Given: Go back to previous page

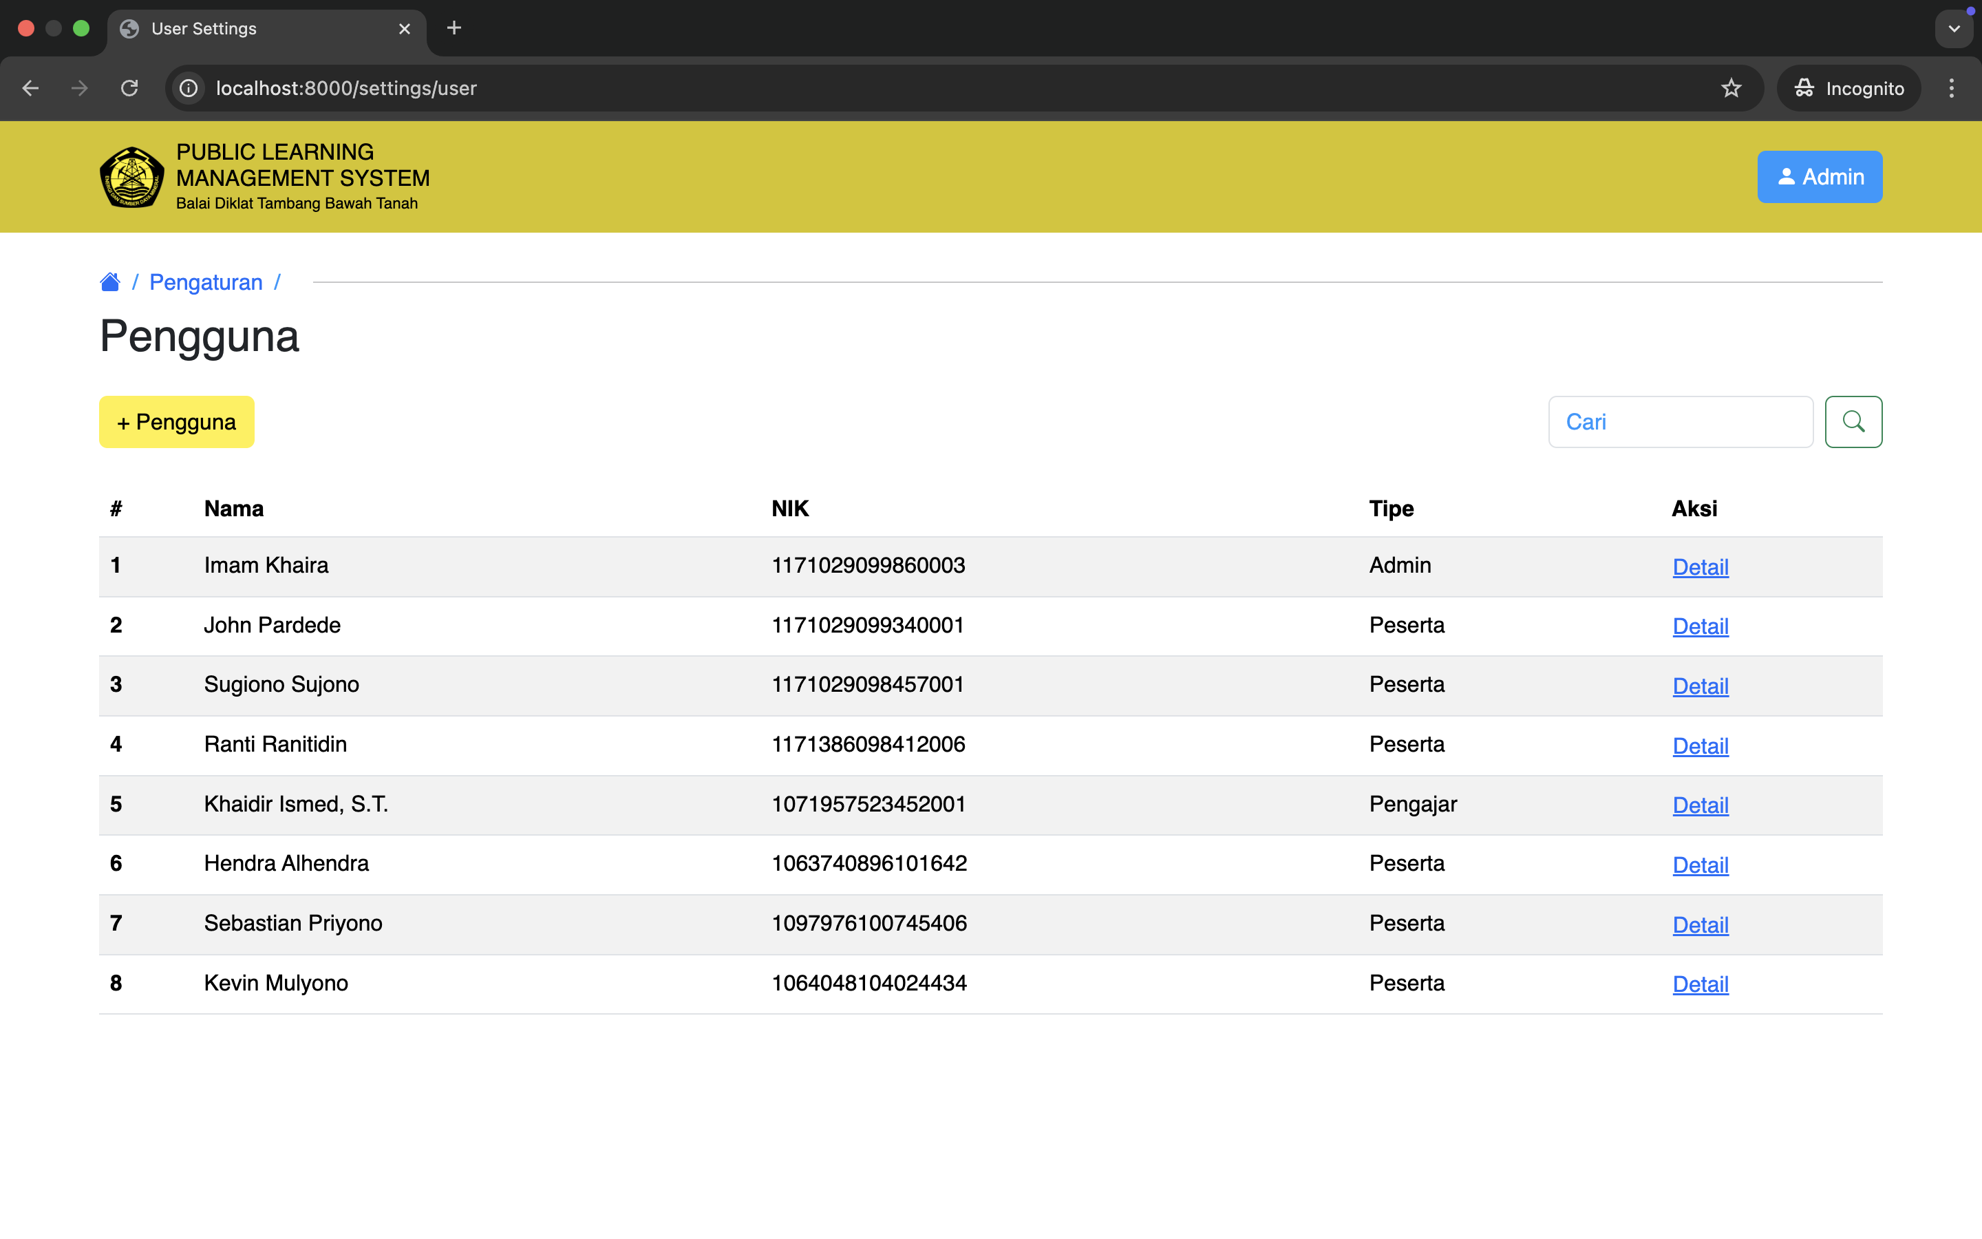Looking at the screenshot, I should pos(30,89).
